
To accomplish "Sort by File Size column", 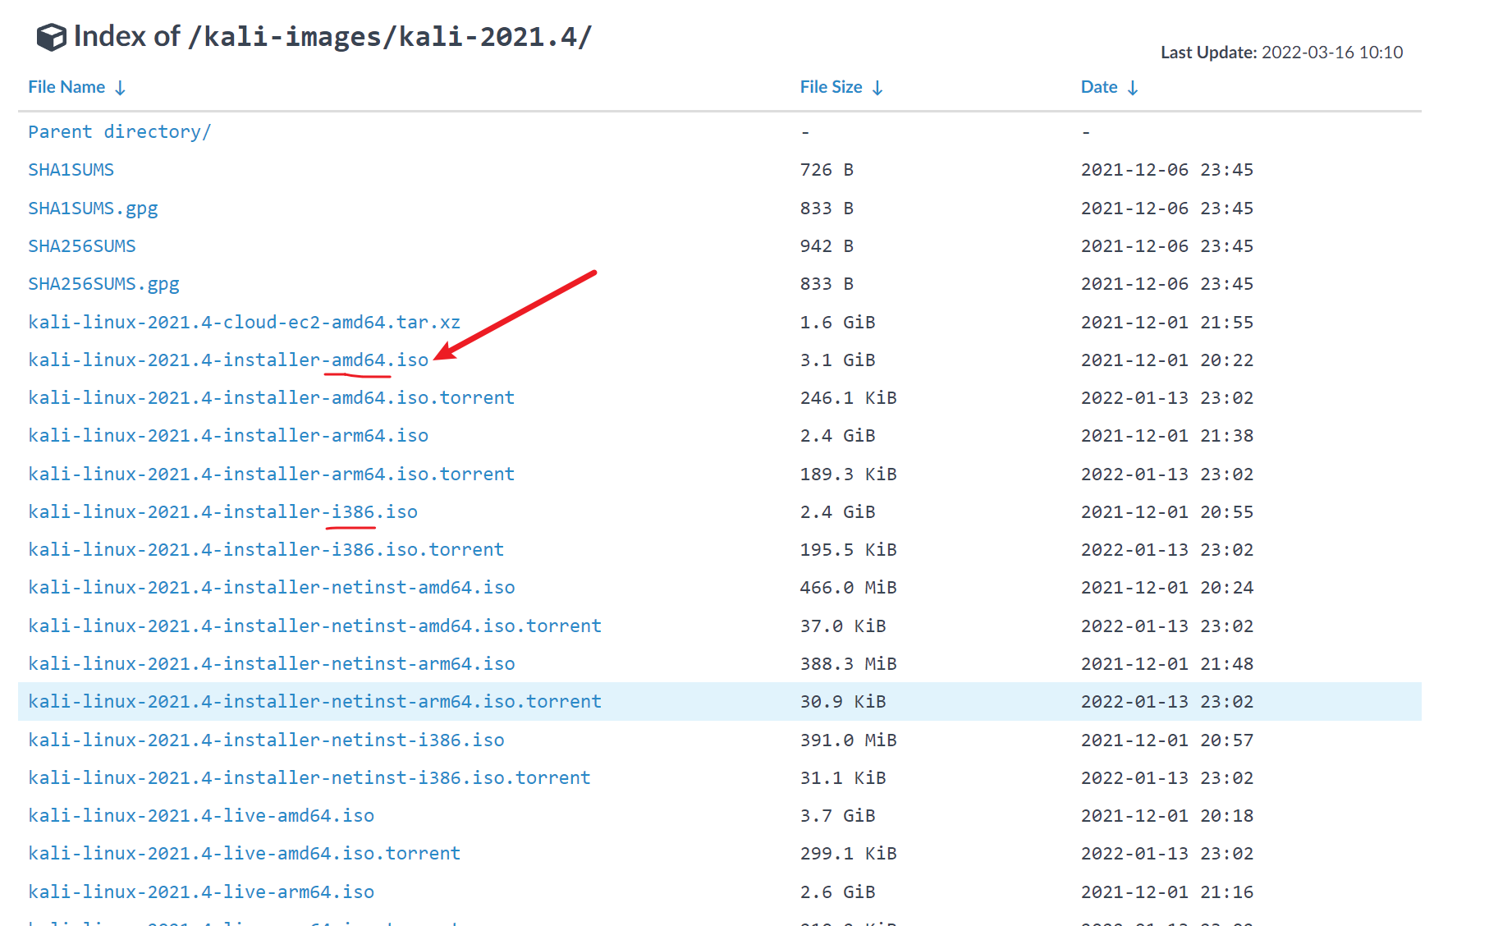I will pyautogui.click(x=841, y=87).
